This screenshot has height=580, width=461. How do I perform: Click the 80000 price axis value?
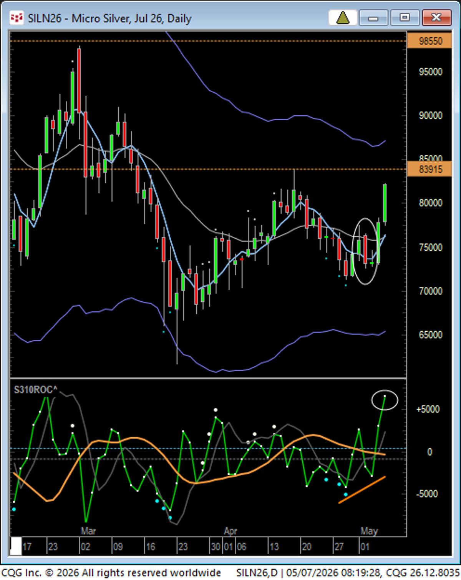tap(430, 203)
